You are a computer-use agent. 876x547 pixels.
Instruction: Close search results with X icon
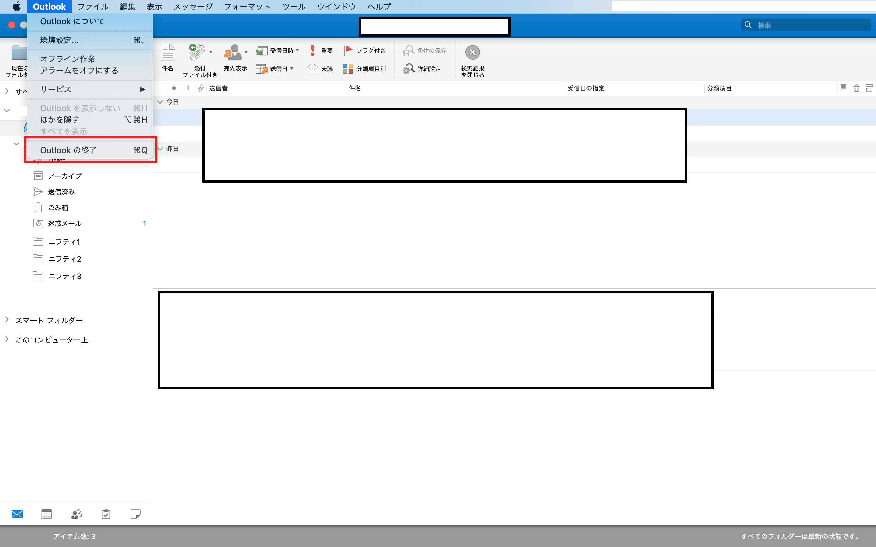point(472,53)
